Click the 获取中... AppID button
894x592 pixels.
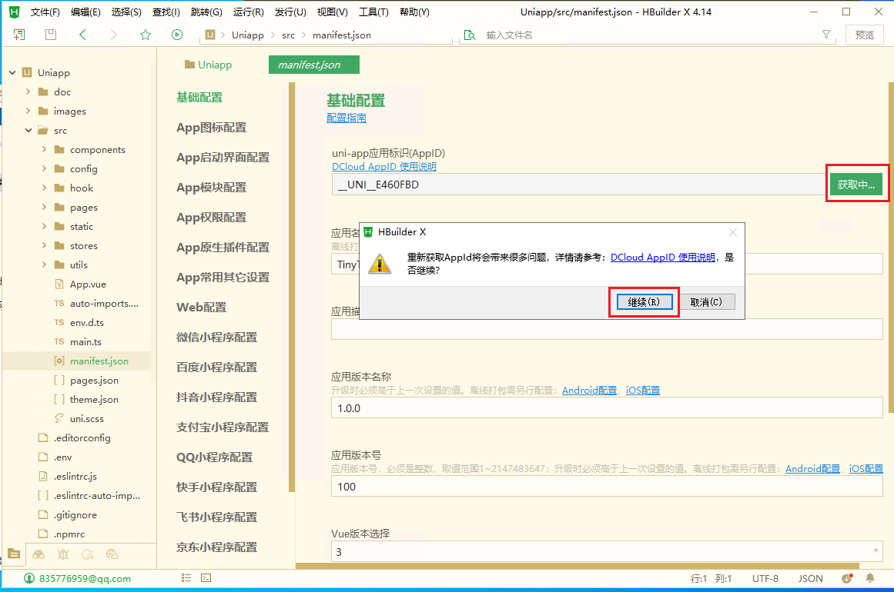(855, 185)
